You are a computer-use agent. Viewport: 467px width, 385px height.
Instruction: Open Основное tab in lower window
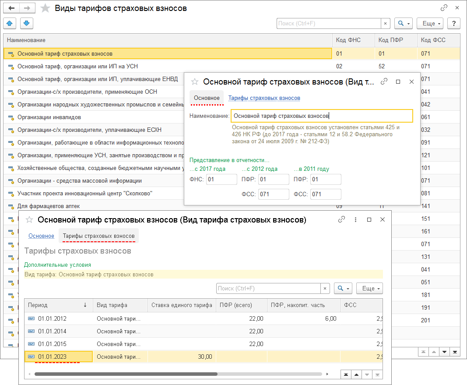[x=41, y=236]
